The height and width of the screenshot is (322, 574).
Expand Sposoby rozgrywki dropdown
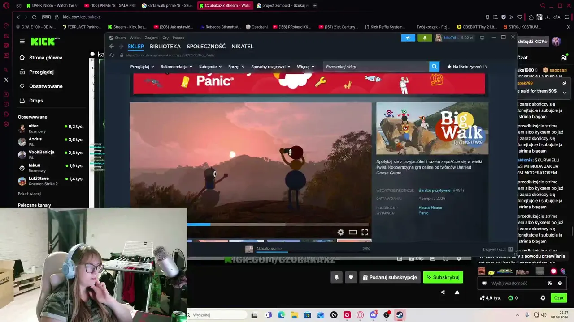[x=271, y=67]
